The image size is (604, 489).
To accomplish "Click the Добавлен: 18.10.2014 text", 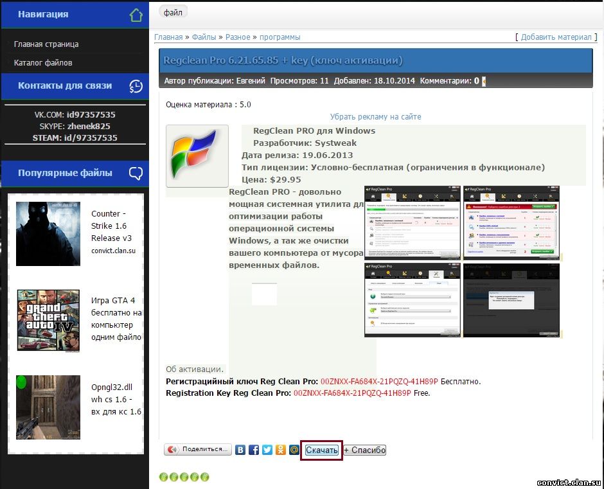I will (375, 81).
